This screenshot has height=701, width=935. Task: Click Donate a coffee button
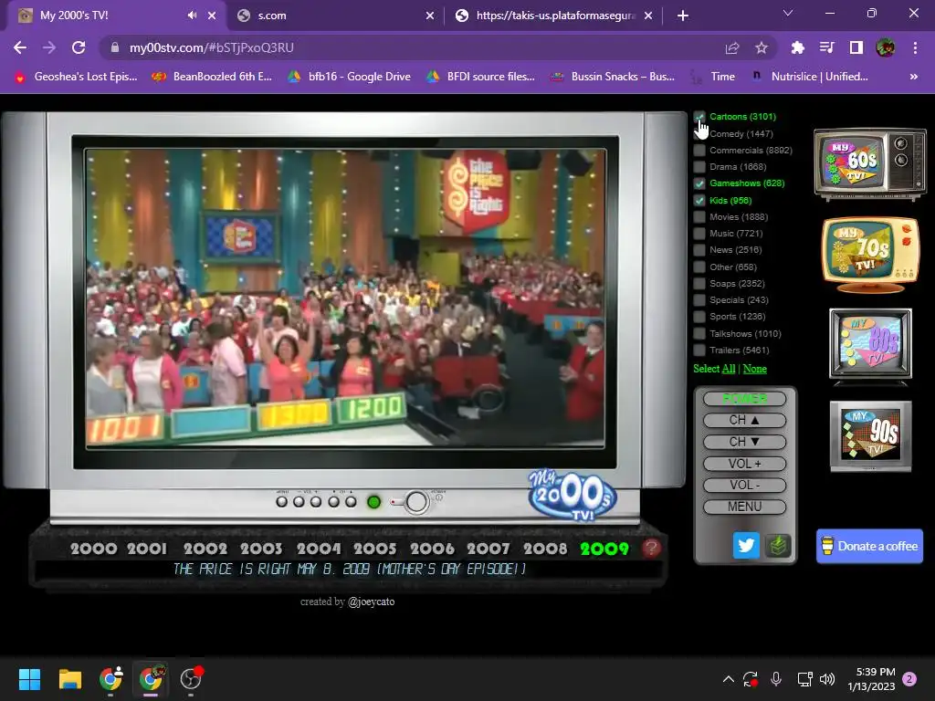click(869, 546)
